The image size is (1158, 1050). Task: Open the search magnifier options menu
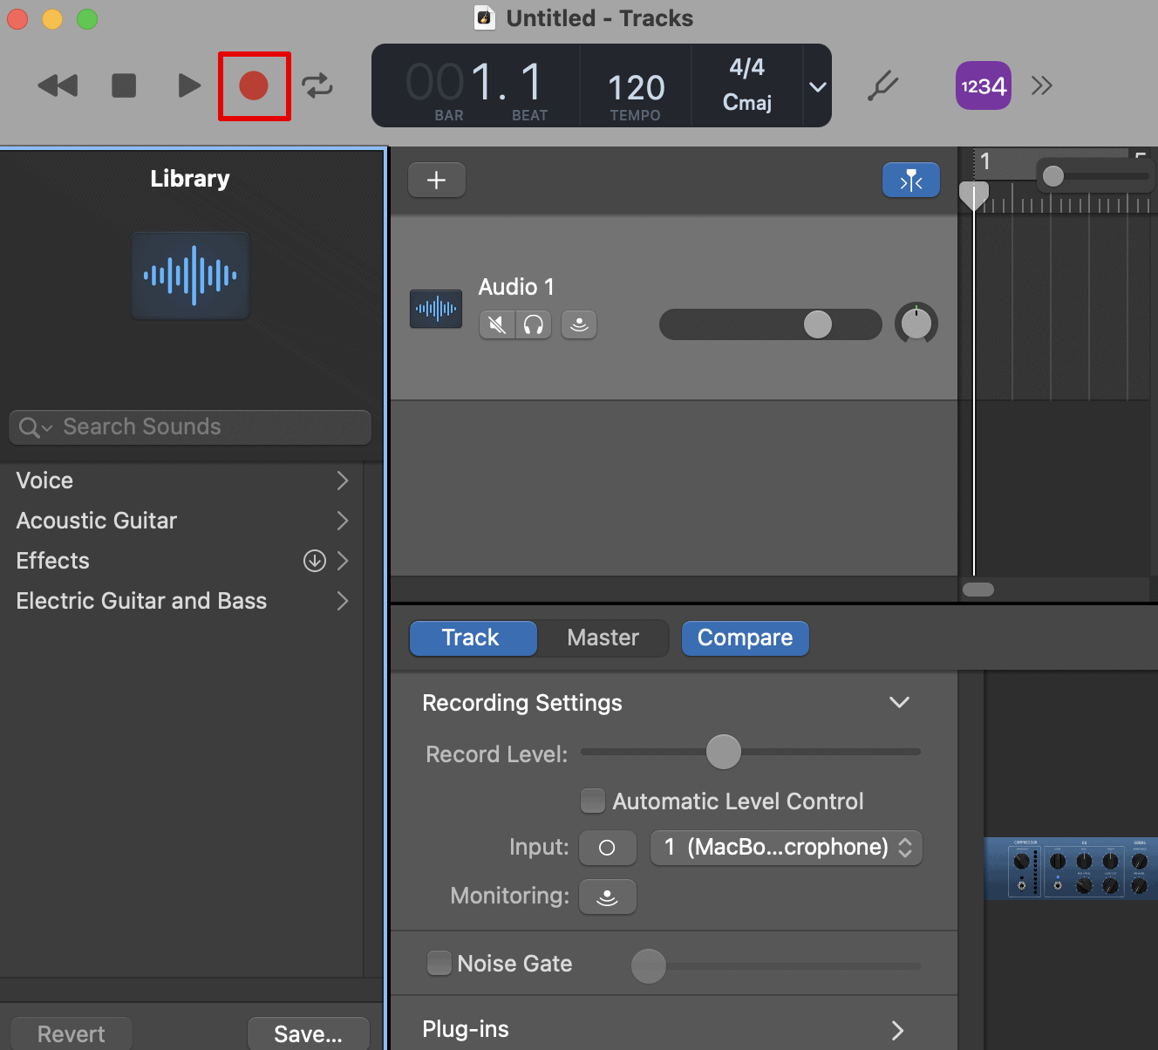click(36, 427)
